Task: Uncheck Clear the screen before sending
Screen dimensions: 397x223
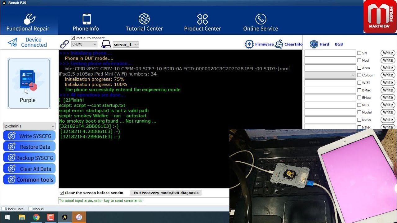Action: click(62, 193)
